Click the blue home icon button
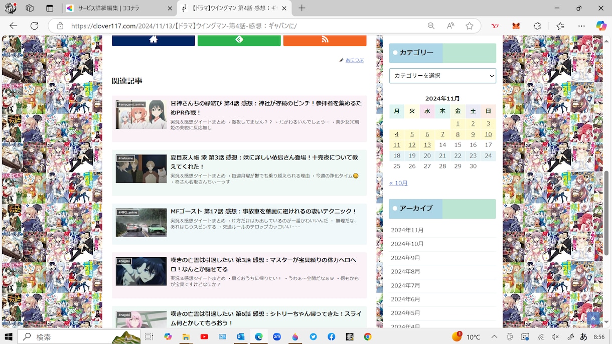This screenshot has width=612, height=344. point(154,40)
